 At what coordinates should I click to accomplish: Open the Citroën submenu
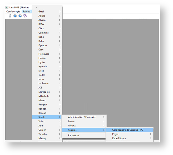point(47,130)
